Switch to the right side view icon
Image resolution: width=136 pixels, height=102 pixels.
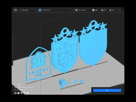(27, 93)
